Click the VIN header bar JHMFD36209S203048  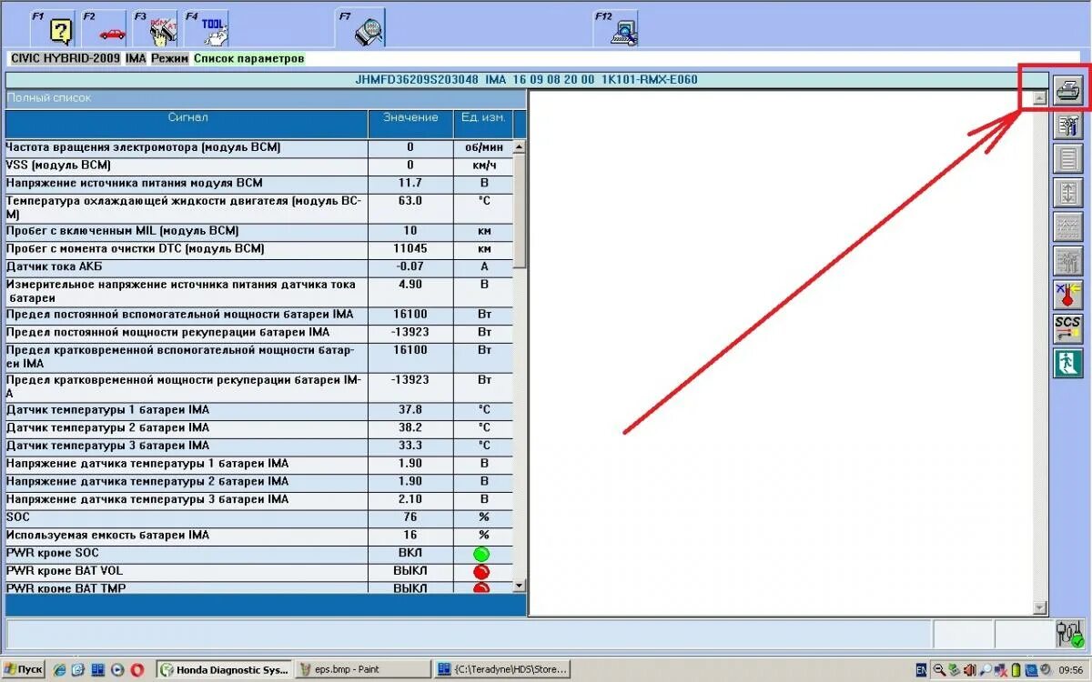click(x=526, y=80)
